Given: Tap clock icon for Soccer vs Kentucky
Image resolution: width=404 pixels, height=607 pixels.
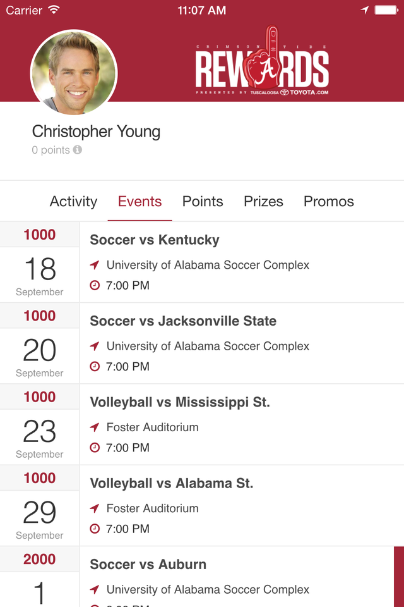Looking at the screenshot, I should coord(95,286).
